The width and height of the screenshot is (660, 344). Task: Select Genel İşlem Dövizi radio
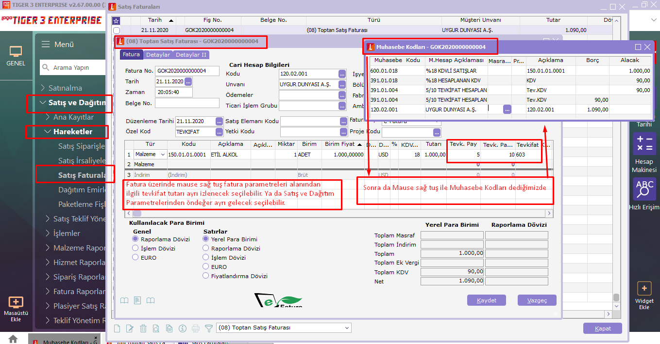[x=135, y=249]
